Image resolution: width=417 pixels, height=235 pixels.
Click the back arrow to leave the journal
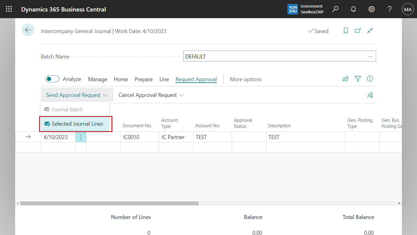coord(28,30)
